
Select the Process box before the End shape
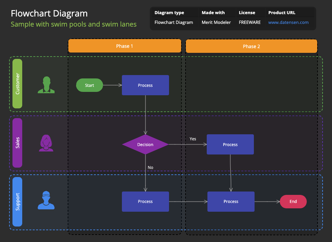coord(231,202)
